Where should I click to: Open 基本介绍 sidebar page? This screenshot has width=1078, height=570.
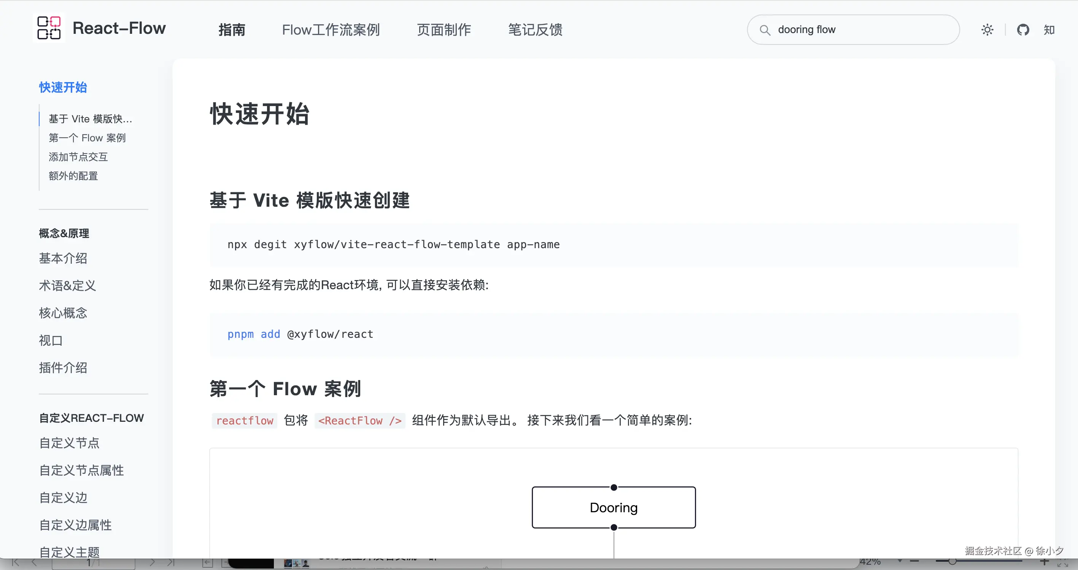pyautogui.click(x=63, y=258)
